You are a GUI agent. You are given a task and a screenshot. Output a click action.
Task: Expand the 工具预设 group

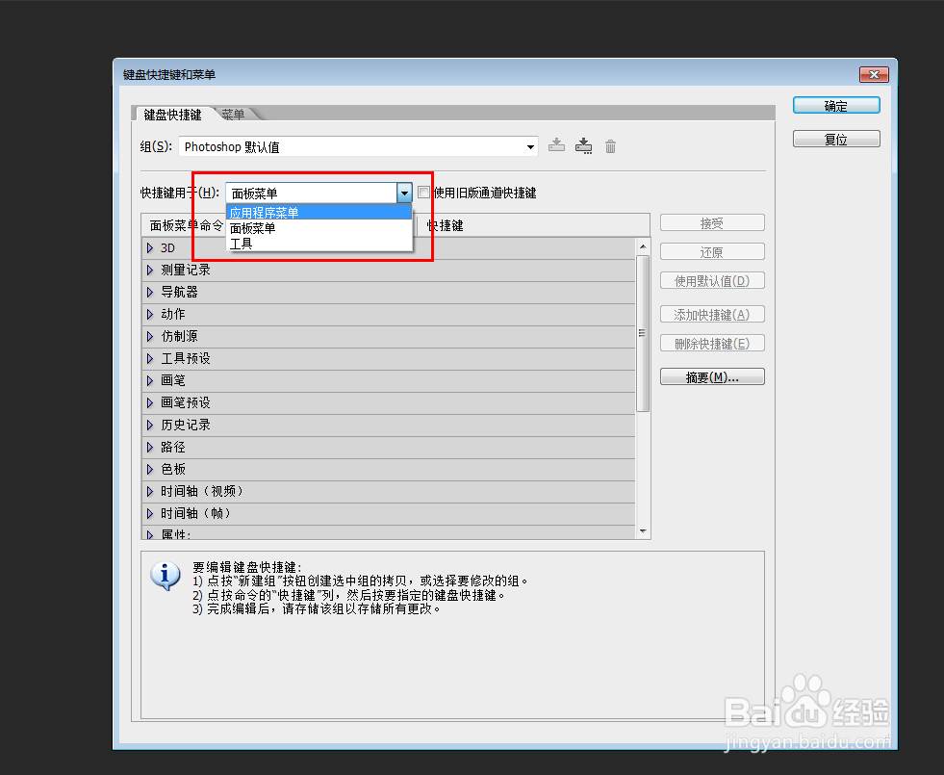click(150, 359)
